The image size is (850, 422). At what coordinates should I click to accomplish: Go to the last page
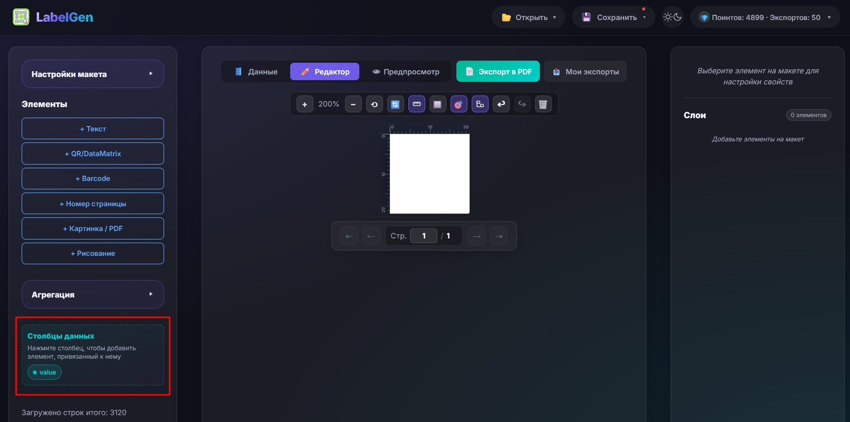point(499,236)
